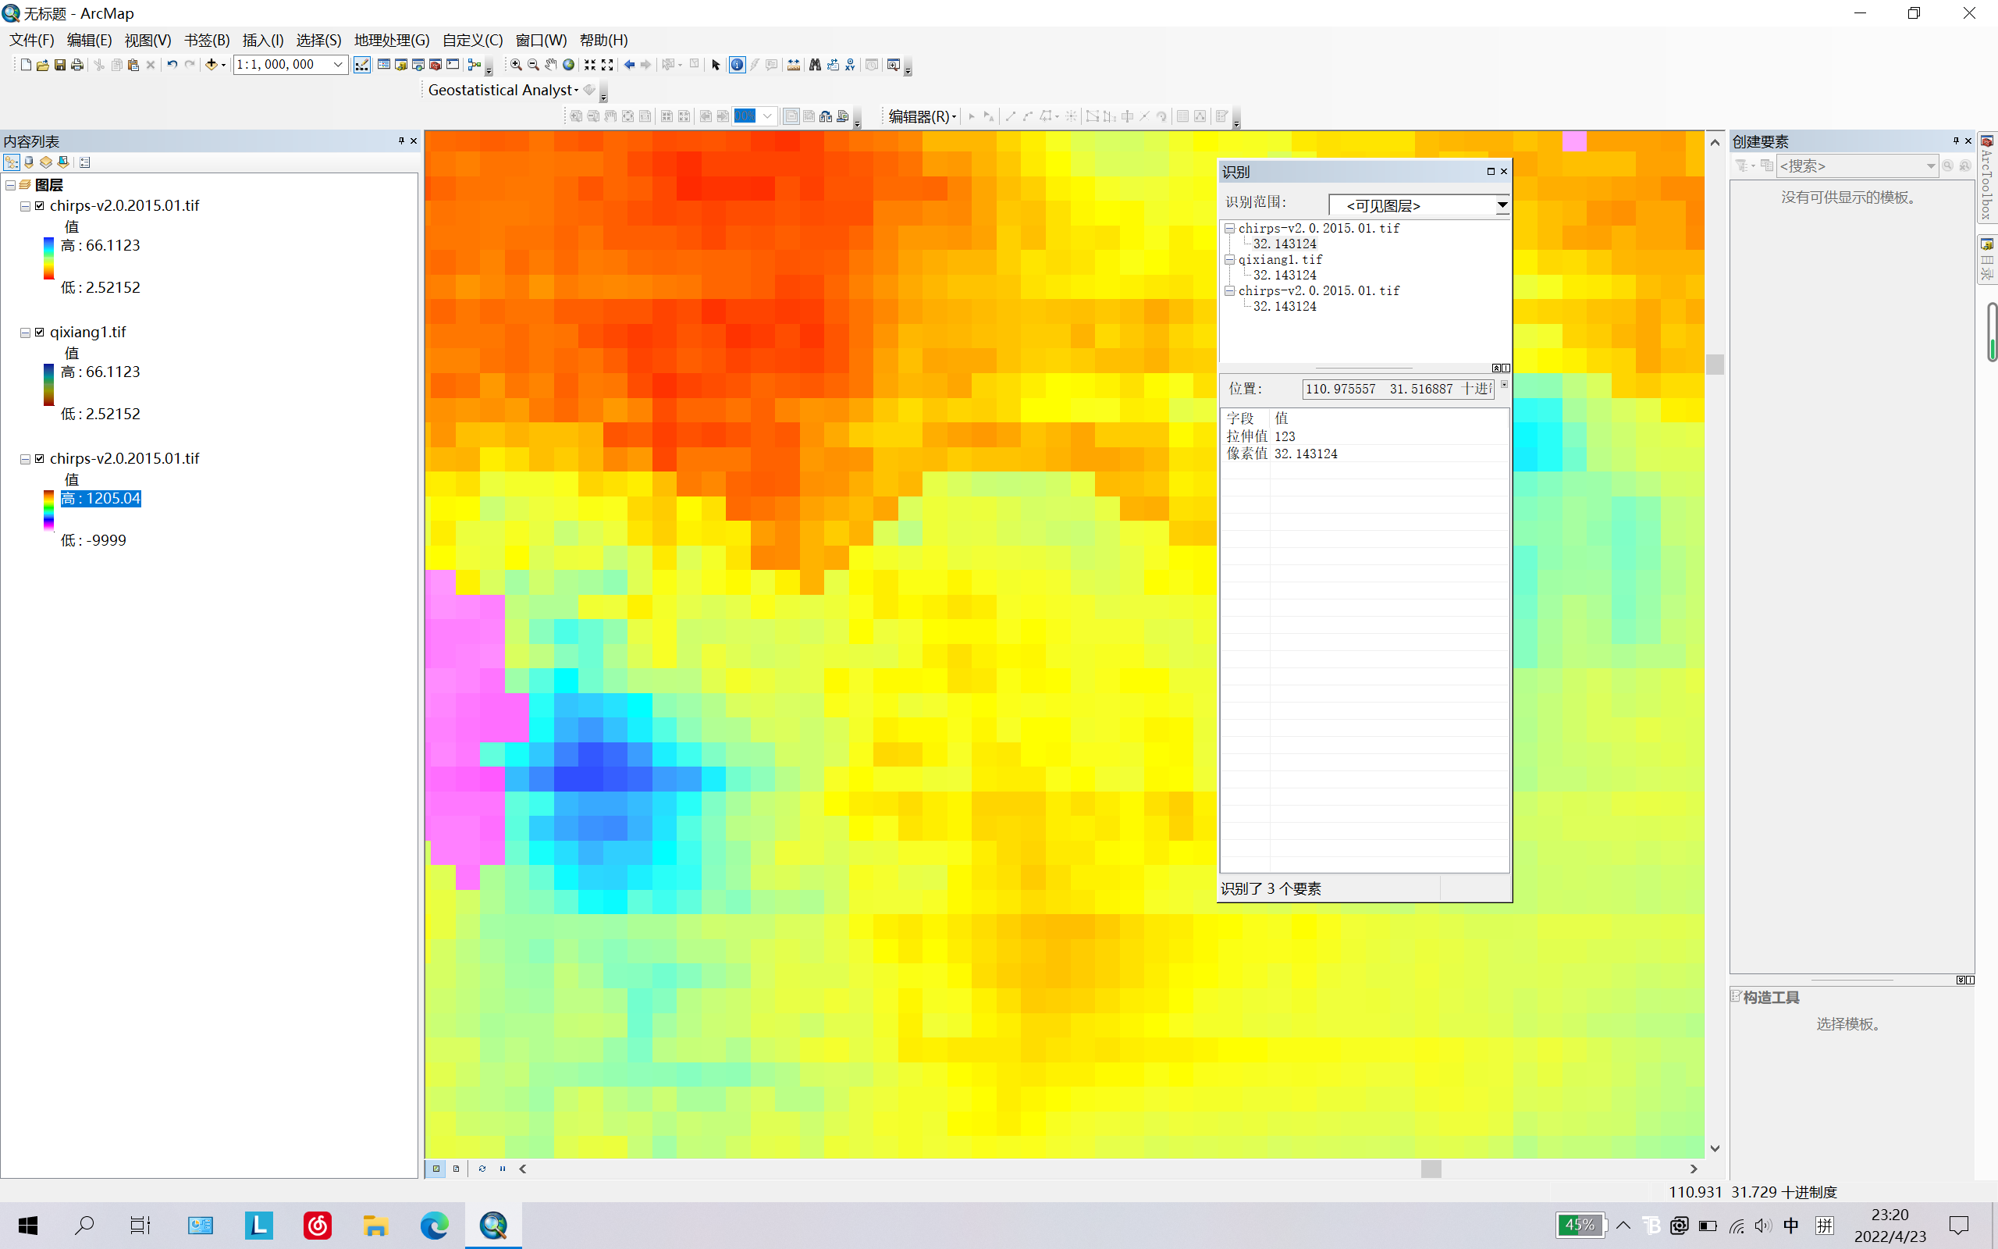Viewport: 1998px width, 1249px height.
Task: Toggle the top chirps-v2.0.2015.01.tif layer checkbox
Action: [40, 205]
